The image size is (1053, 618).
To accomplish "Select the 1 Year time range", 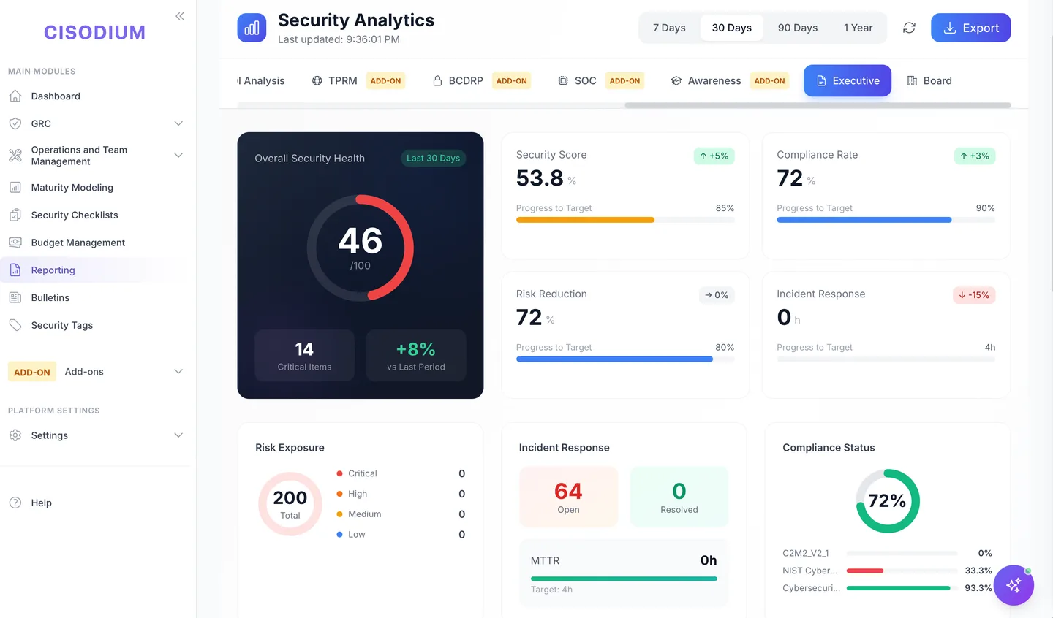I will pos(858,28).
